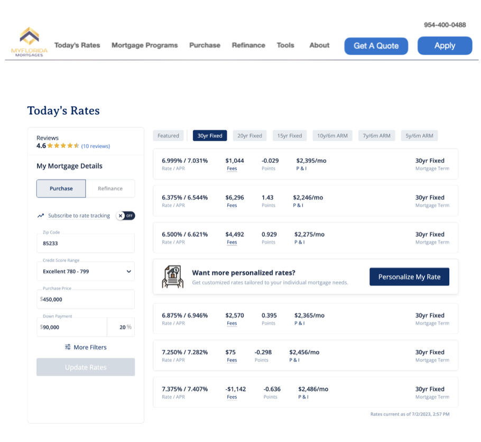Image resolution: width=481 pixels, height=442 pixels.
Task: Click Personalize My Rate button
Action: pyautogui.click(x=409, y=277)
